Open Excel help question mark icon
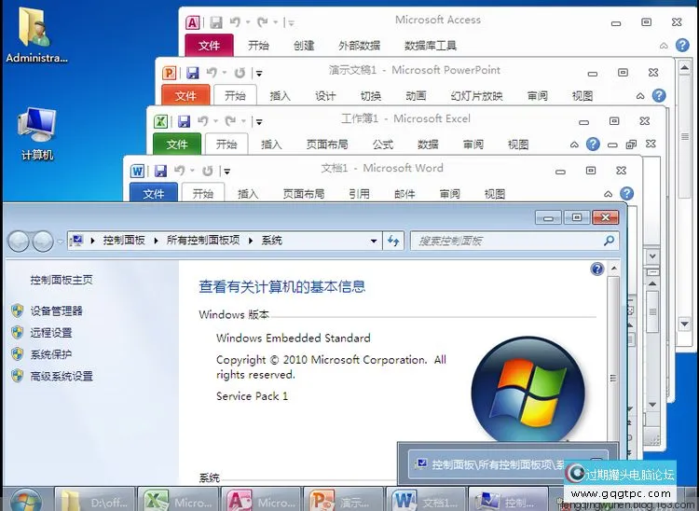The image size is (699, 511). 593,144
